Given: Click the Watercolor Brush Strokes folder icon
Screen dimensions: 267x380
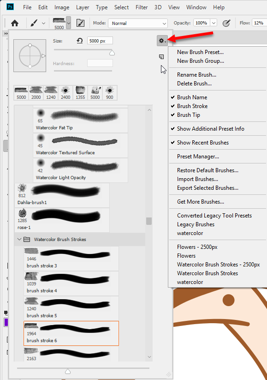Looking at the screenshot, I should click(27, 240).
